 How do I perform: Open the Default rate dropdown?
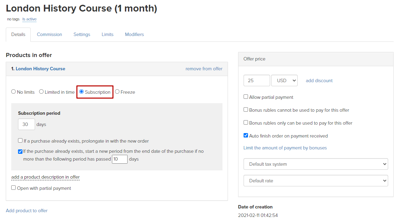(316, 181)
